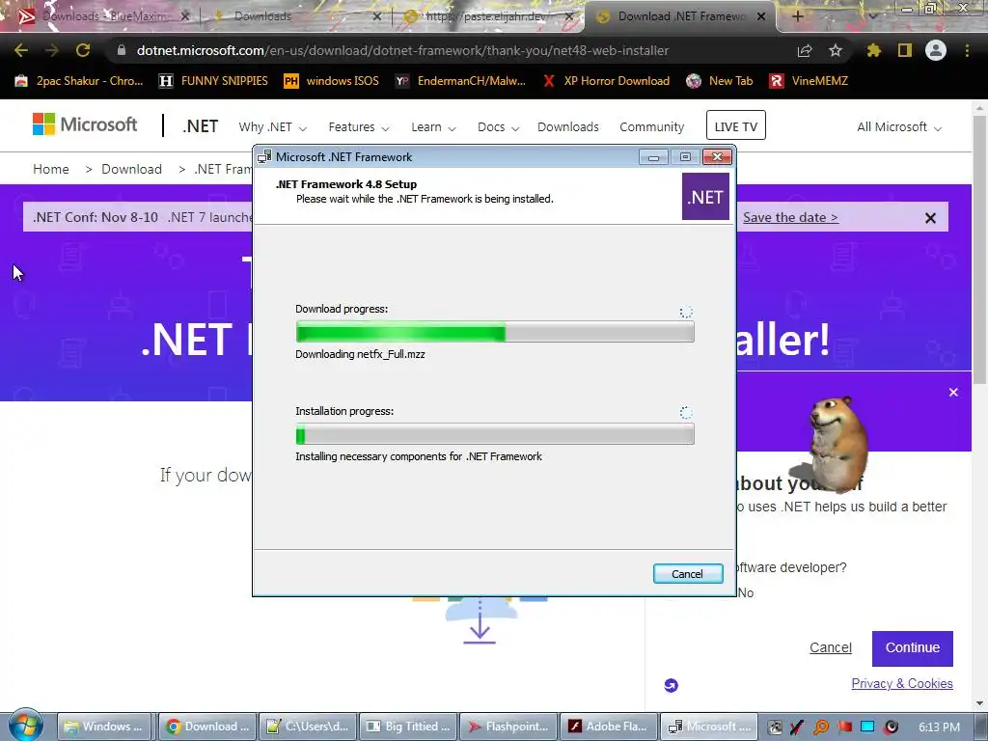Click the reCAPTCHA badge icon
This screenshot has width=988, height=741.
[672, 686]
